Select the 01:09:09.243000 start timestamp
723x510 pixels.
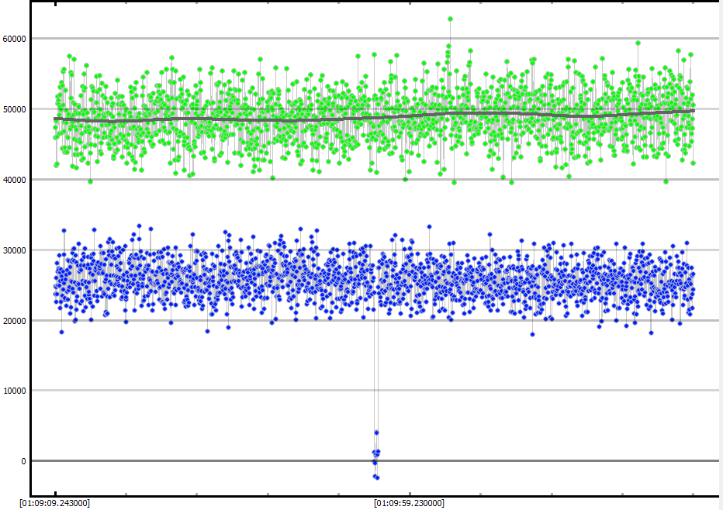[x=54, y=503]
